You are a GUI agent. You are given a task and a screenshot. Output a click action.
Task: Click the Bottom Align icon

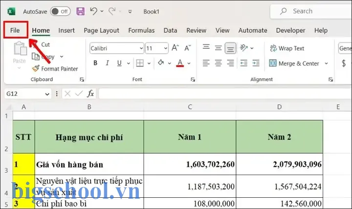pos(230,48)
